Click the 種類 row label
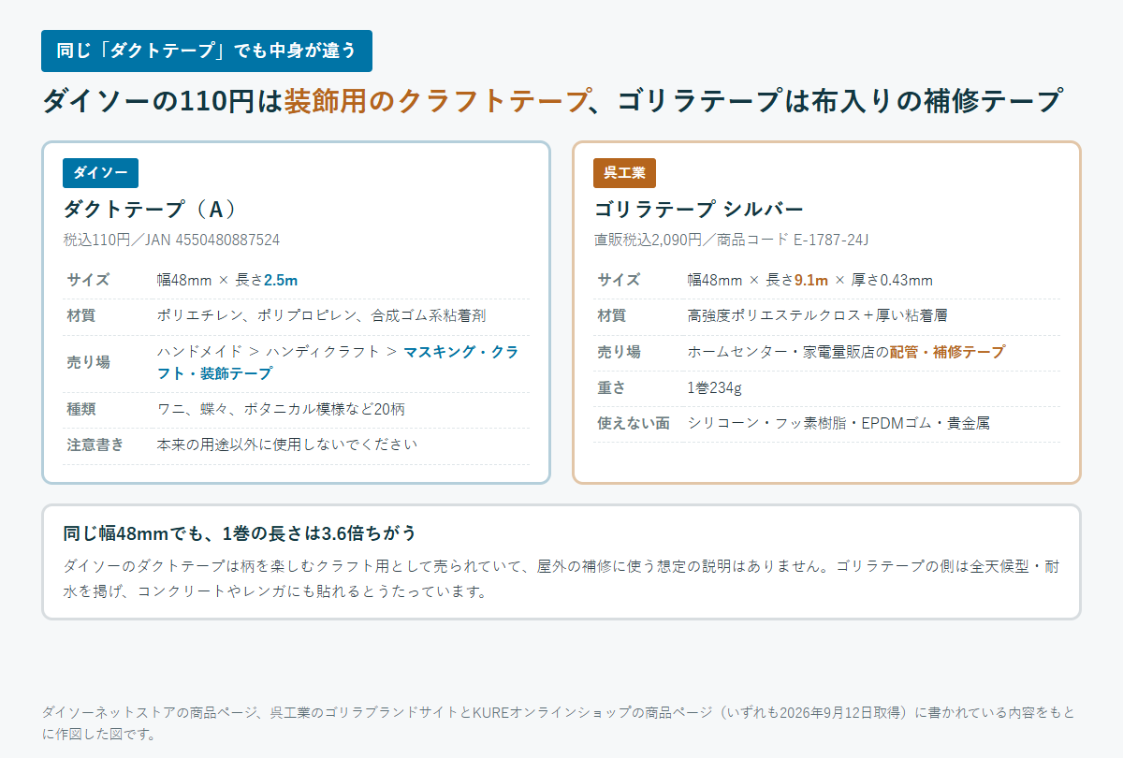1123x758 pixels. (80, 409)
